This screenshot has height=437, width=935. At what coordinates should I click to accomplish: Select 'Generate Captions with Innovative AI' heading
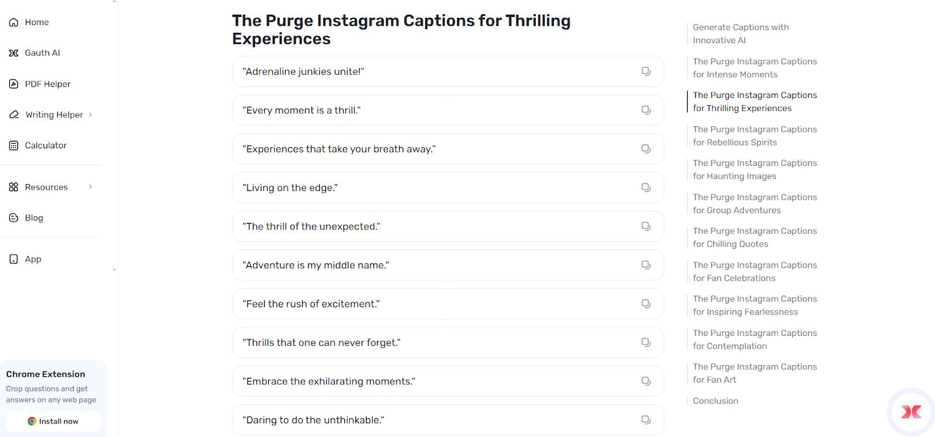740,33
